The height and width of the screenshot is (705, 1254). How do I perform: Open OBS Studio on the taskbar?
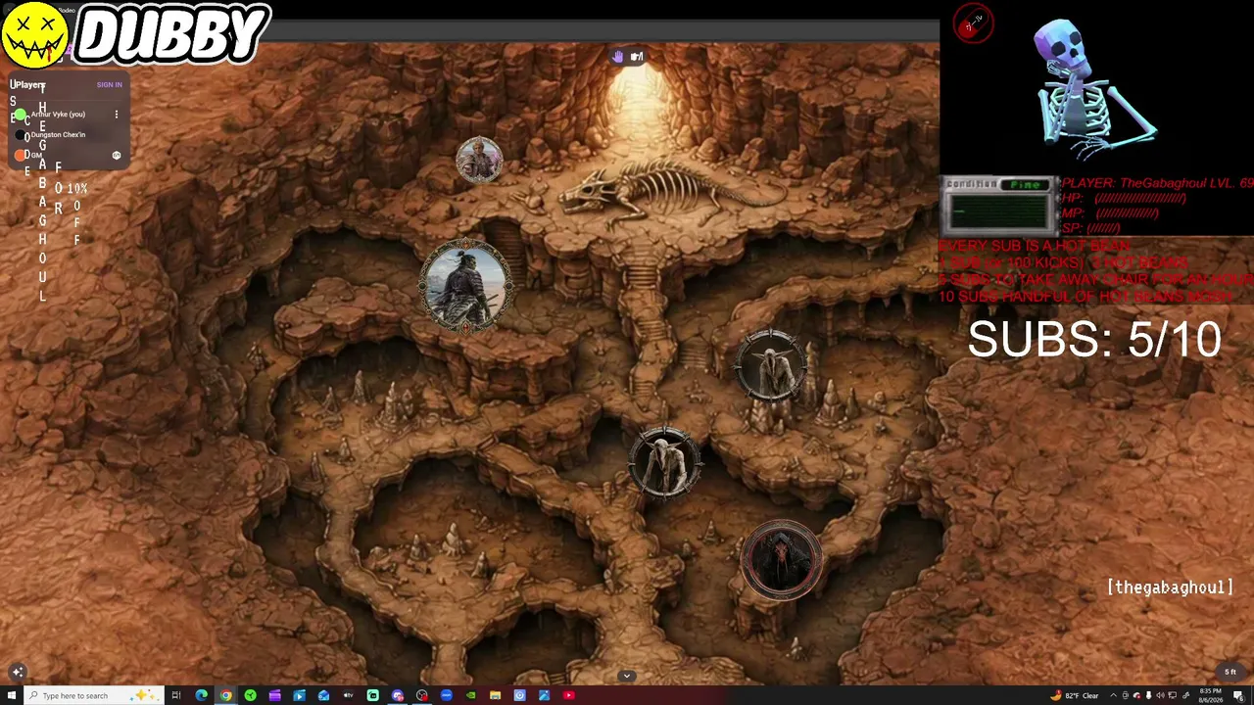point(422,695)
